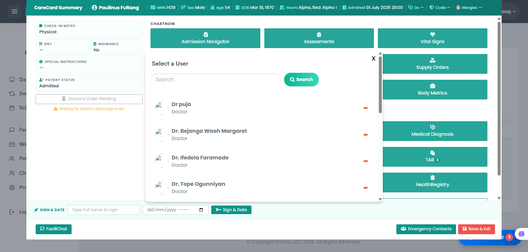Viewport: 528px width, 252px height.
Task: Open the TAR tile
Action: click(x=435, y=157)
